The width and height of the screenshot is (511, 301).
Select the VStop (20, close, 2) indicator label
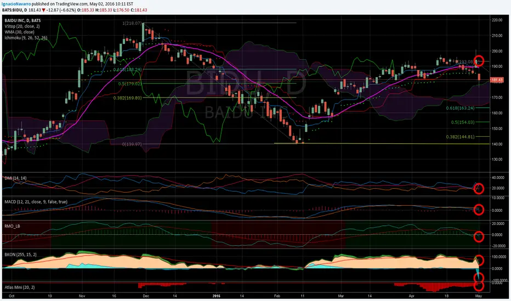[22, 26]
